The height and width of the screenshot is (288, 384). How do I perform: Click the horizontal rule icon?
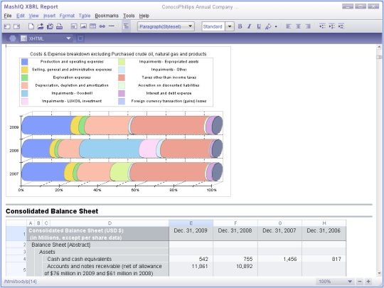tap(112, 26)
